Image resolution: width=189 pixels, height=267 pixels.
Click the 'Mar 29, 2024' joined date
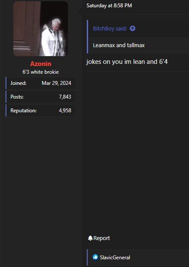(x=56, y=83)
